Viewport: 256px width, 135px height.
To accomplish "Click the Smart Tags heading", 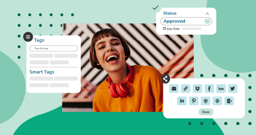I will [x=42, y=72].
